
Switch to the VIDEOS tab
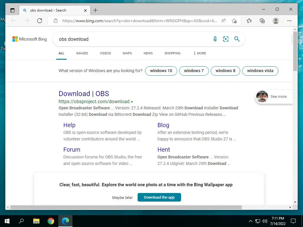coord(106,53)
